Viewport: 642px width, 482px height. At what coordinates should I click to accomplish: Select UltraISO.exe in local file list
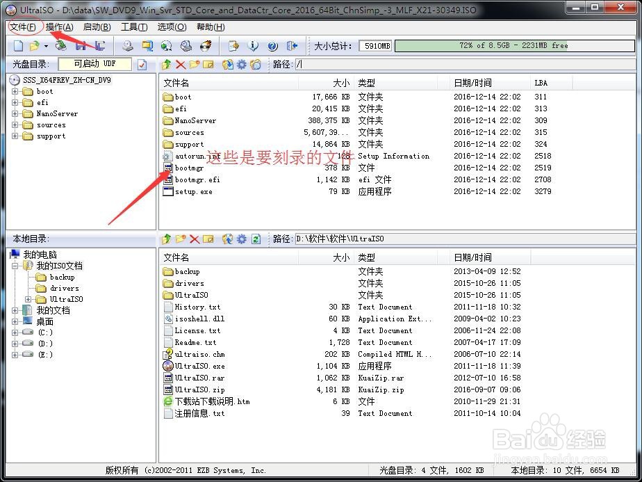(x=199, y=366)
